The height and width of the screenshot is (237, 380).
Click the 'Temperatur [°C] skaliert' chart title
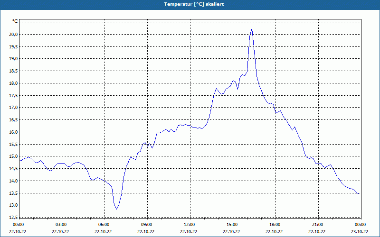point(194,4)
